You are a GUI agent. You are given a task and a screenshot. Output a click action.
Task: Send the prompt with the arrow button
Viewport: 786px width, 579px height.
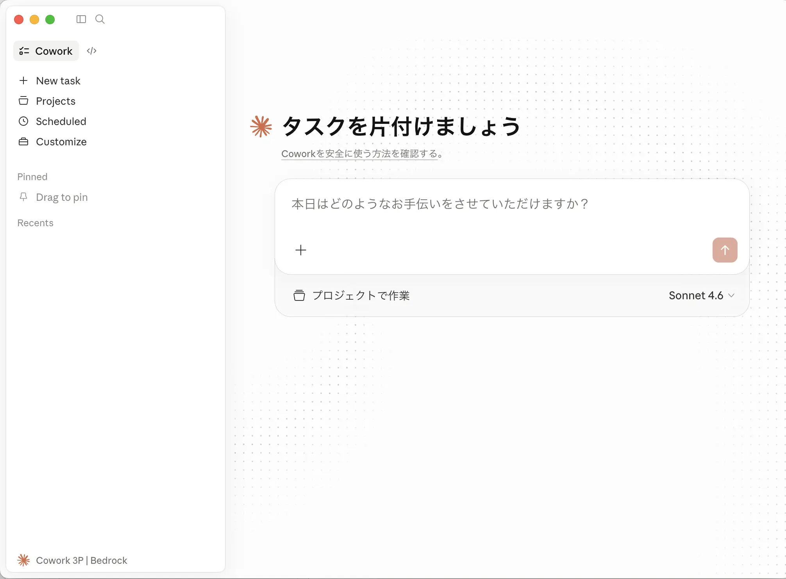tap(725, 250)
